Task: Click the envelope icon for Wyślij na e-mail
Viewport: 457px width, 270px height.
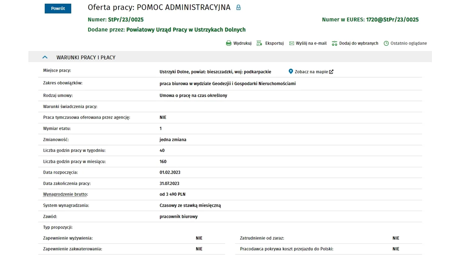Action: pos(292,43)
